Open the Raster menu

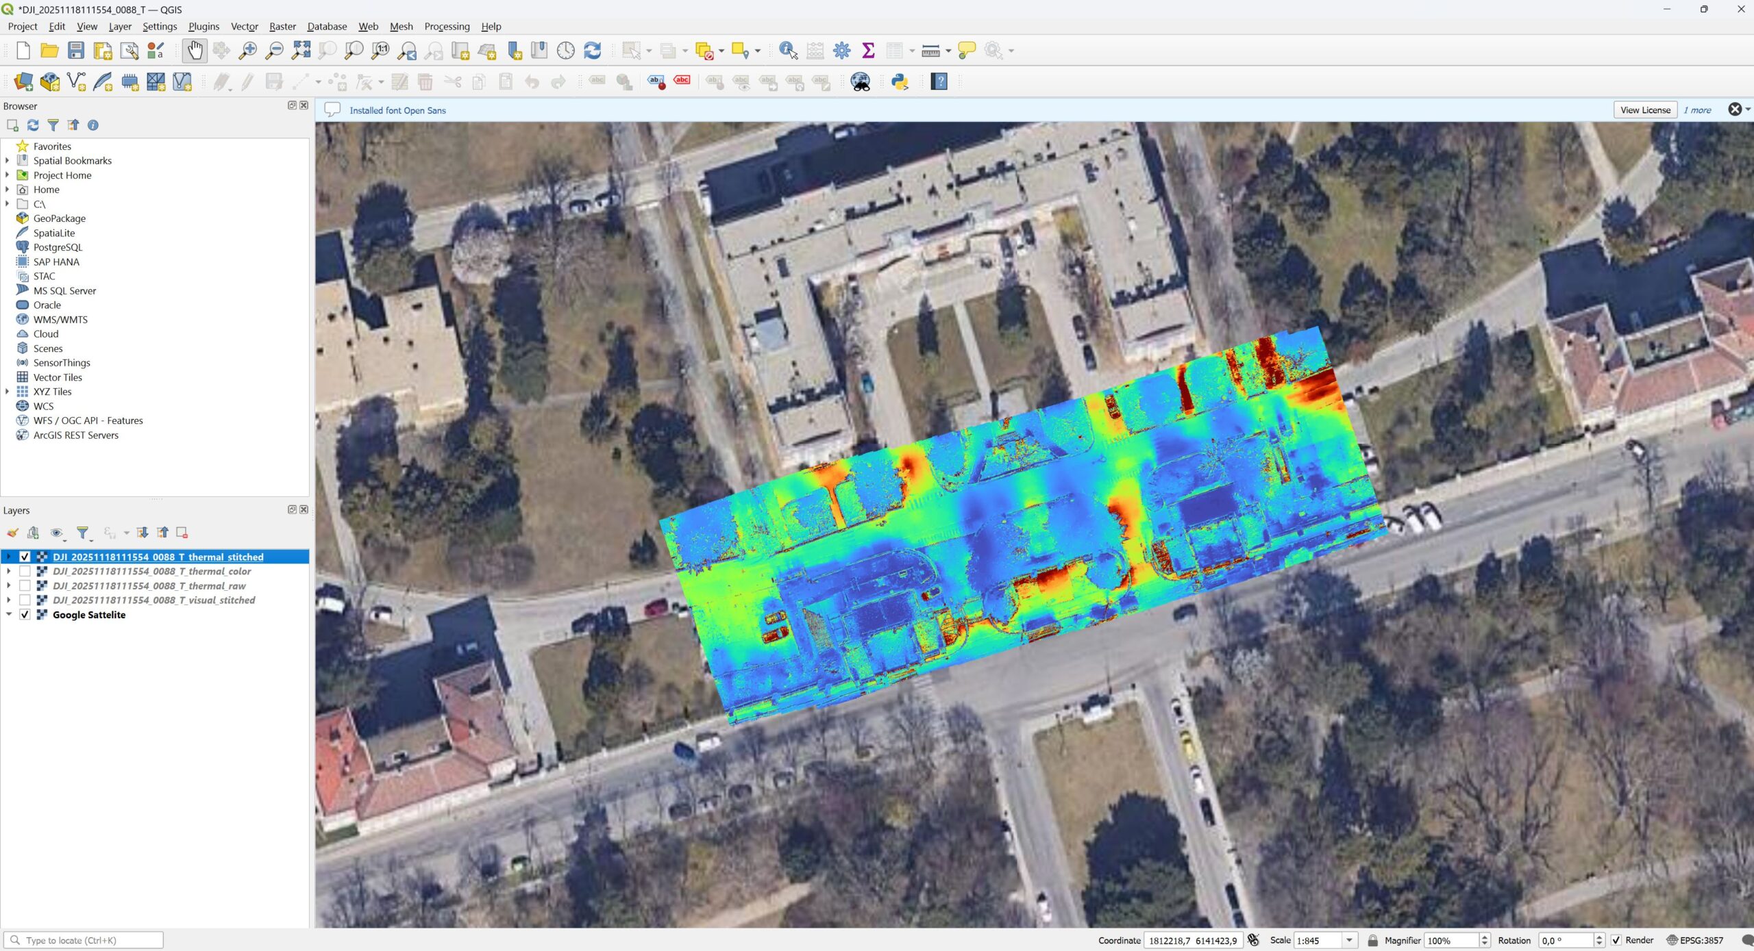point(282,26)
